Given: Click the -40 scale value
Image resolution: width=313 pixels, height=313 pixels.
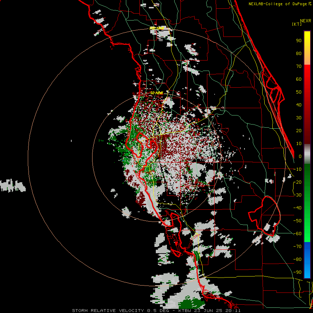Looking at the screenshot, I should click(297, 208).
